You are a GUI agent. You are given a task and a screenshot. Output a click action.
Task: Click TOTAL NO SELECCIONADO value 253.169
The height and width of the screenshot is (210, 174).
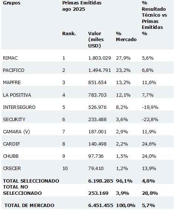98,193
